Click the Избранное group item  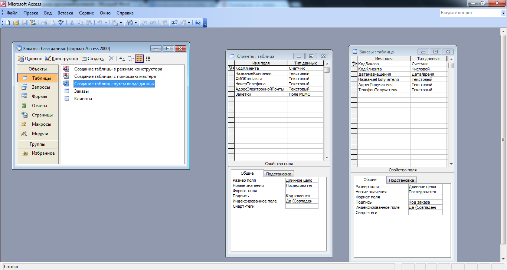coord(37,153)
